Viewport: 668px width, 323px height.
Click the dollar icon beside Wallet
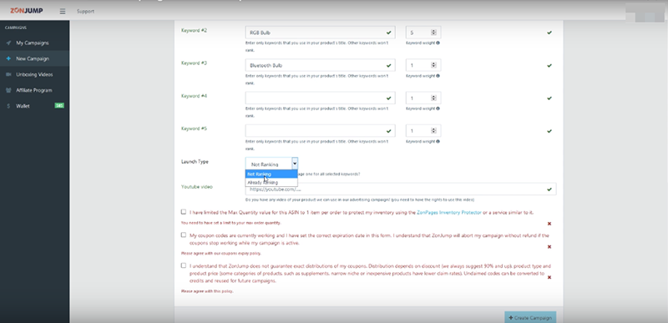(8, 106)
